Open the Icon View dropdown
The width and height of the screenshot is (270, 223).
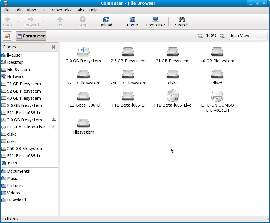[x=248, y=36]
